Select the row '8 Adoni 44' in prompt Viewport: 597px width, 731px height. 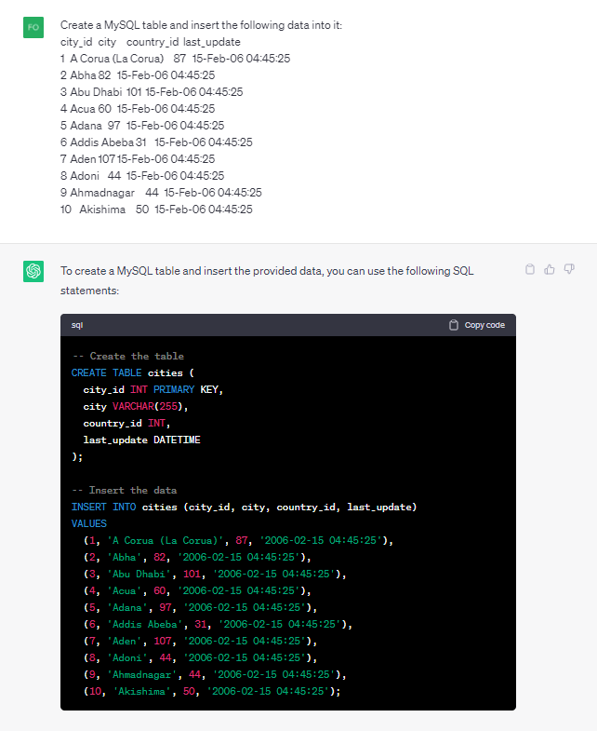[x=142, y=176]
